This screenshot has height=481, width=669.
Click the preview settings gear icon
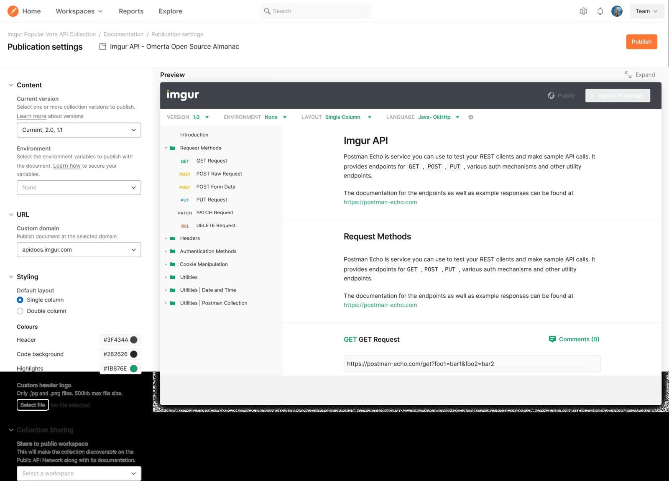[471, 117]
